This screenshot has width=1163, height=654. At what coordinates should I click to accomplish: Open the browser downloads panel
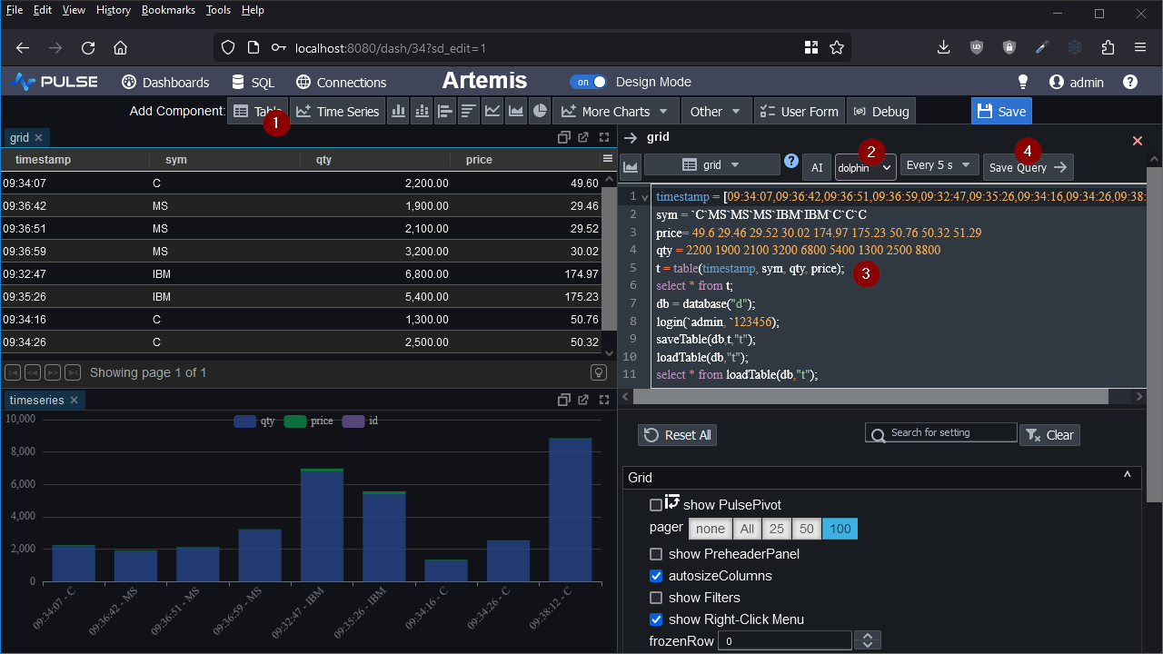[x=944, y=47]
